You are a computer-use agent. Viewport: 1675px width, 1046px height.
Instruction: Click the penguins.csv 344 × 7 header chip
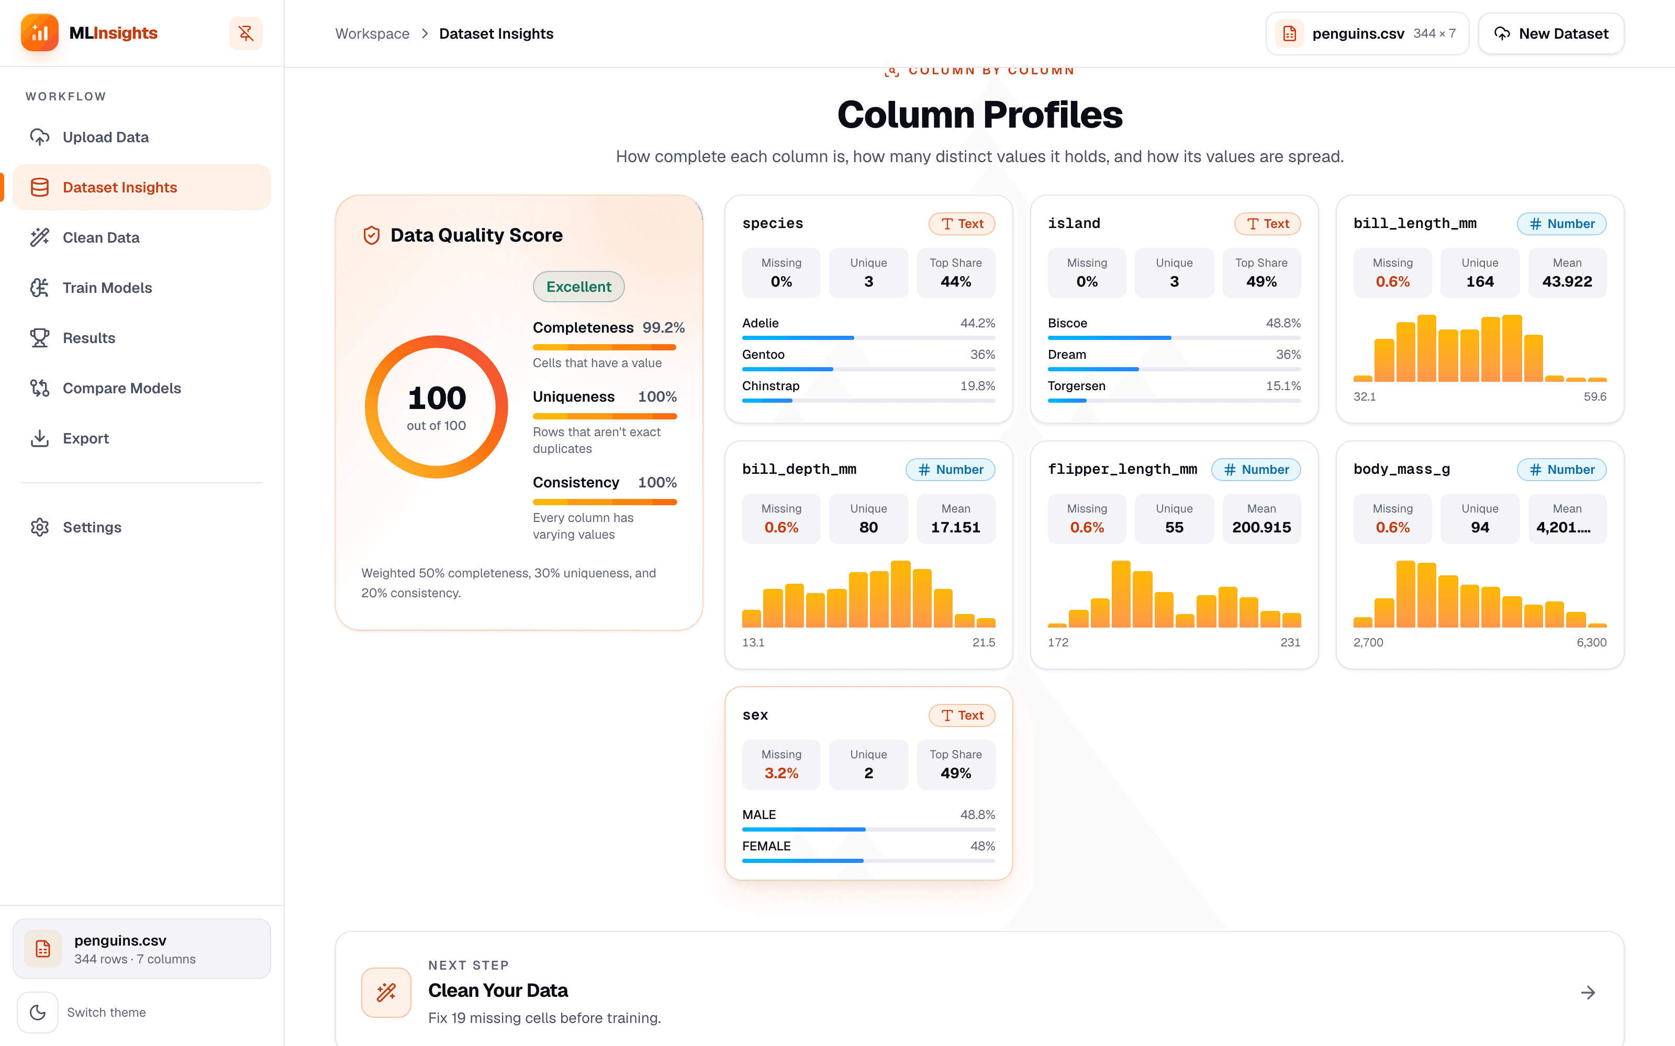[1367, 33]
